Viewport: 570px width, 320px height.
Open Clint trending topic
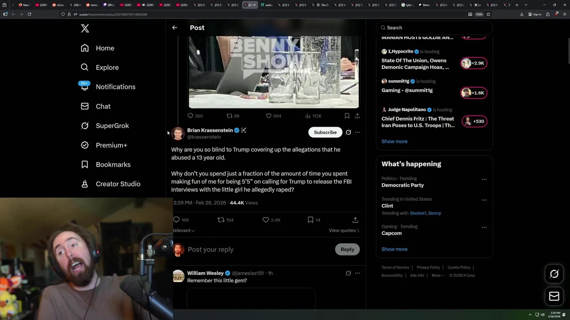[387, 206]
